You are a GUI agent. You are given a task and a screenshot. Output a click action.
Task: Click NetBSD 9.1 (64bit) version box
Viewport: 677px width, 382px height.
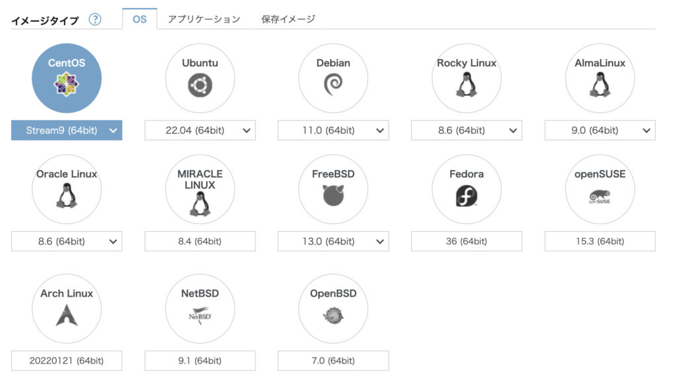[x=200, y=361]
